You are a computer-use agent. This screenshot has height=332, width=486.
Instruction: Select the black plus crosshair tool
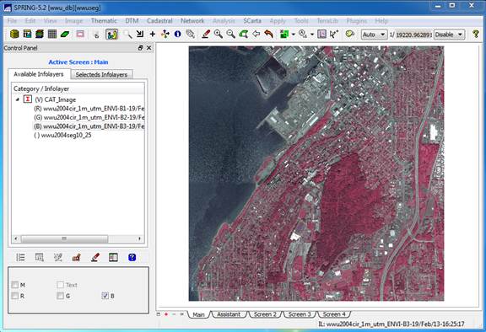[x=153, y=34]
